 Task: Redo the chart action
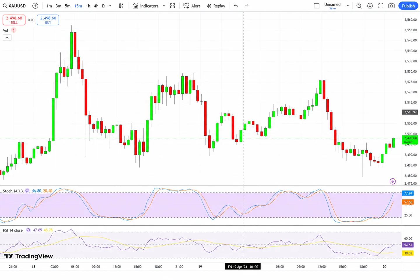[x=246, y=6]
